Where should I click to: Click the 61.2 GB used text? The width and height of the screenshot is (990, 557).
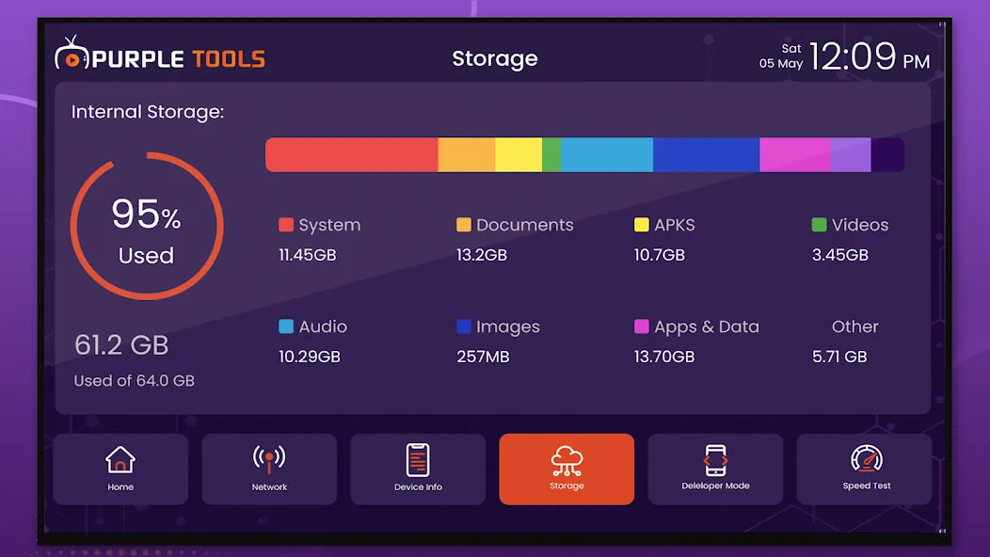point(121,344)
